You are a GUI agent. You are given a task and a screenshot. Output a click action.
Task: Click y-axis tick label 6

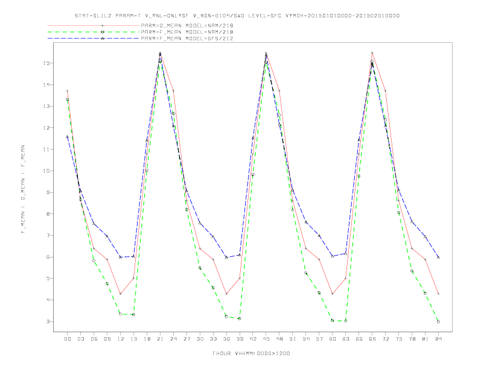(48, 257)
